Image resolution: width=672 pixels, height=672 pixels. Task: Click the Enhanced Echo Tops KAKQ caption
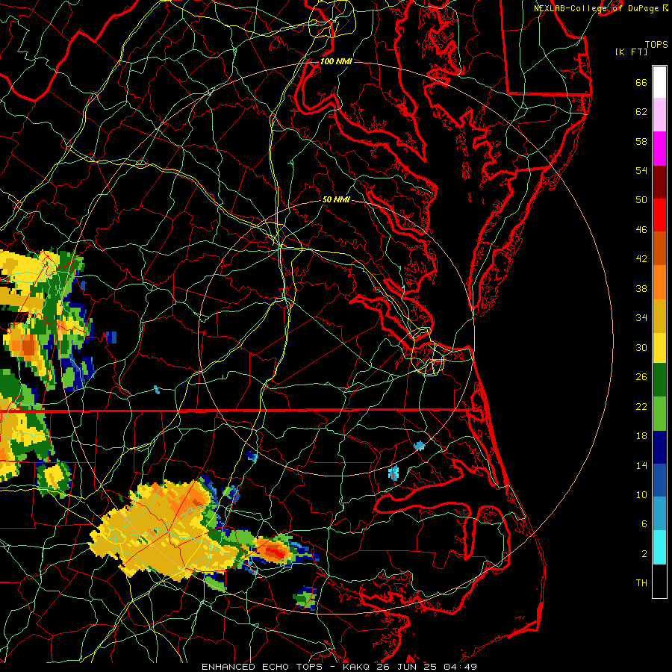point(339,667)
